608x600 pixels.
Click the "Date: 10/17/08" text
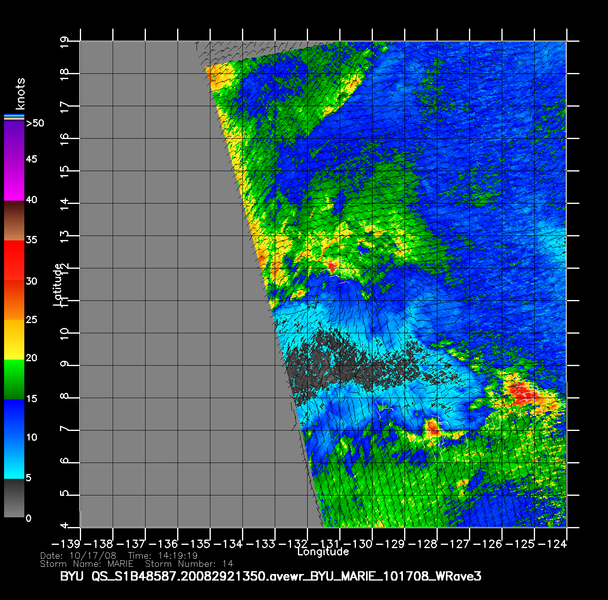78,556
